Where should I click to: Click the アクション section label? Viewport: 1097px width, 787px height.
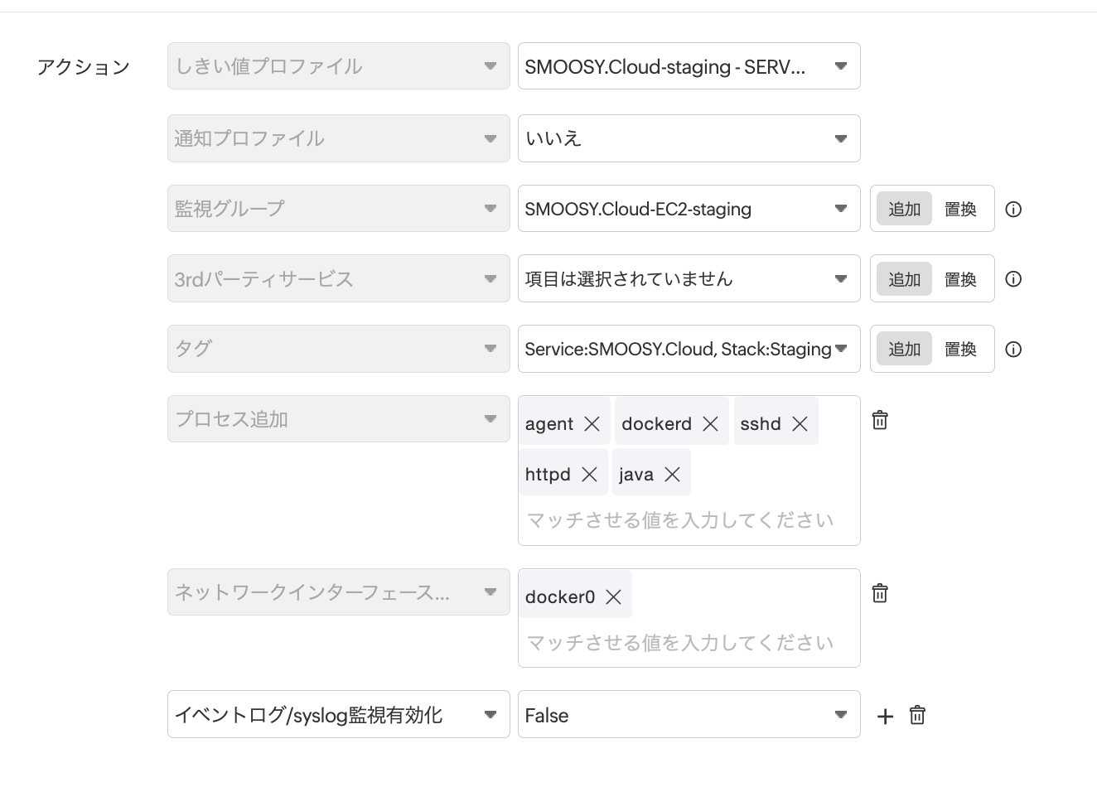tap(83, 67)
